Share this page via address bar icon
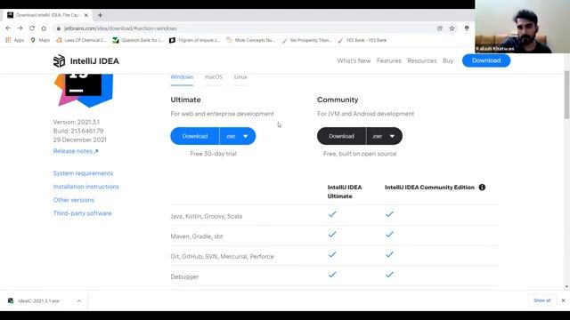 coord(440,28)
